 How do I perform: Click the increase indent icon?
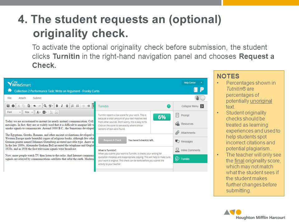(x=88, y=106)
